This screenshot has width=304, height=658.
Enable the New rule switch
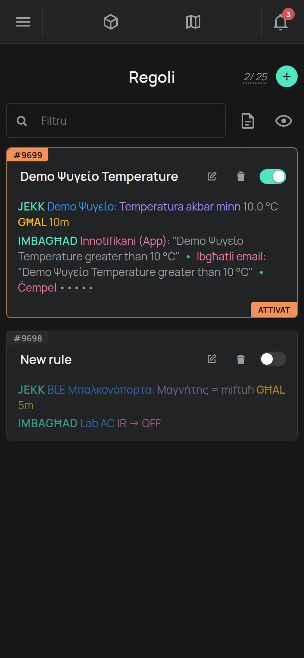point(273,359)
